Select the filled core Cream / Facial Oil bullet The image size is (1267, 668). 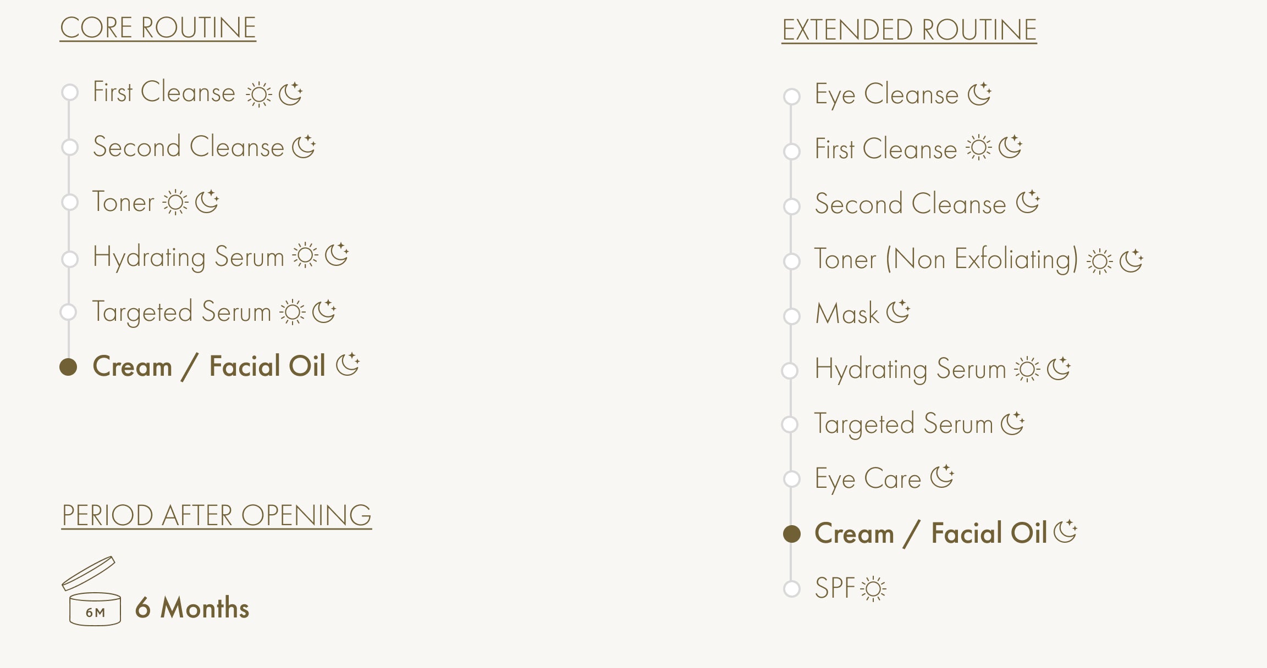coord(68,367)
